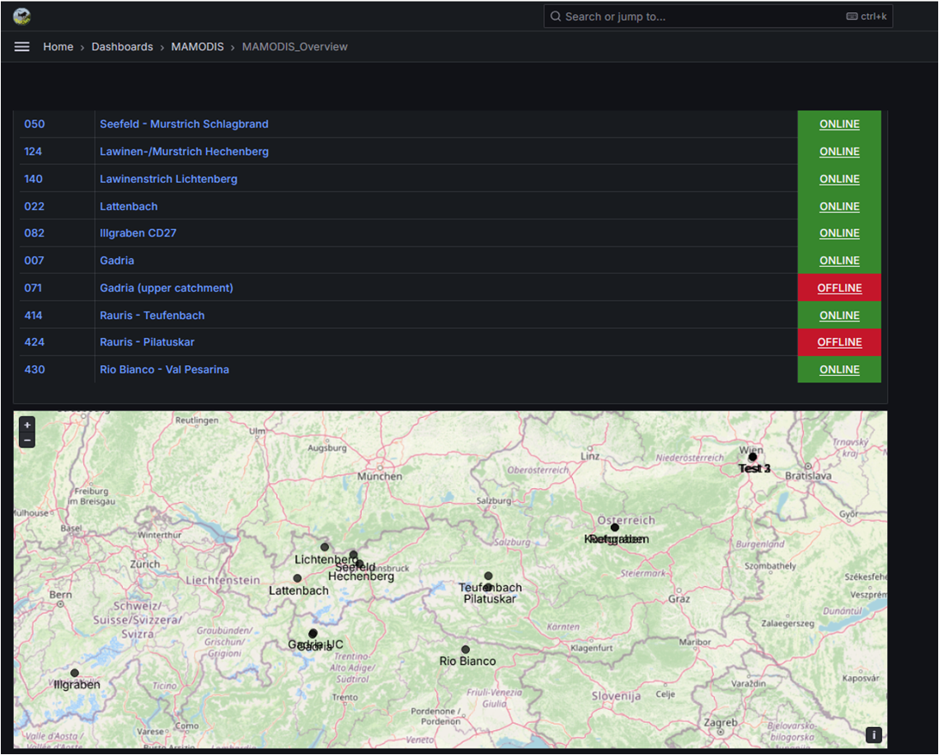Open the hamburger navigation menu
Viewport: 939px width, 755px height.
click(x=22, y=47)
